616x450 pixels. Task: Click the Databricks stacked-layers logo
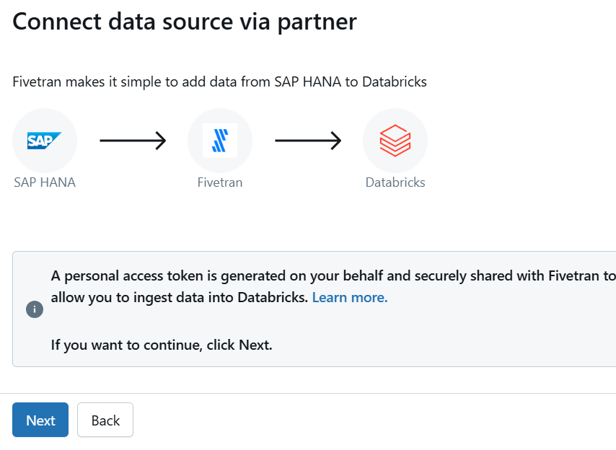[x=395, y=141]
